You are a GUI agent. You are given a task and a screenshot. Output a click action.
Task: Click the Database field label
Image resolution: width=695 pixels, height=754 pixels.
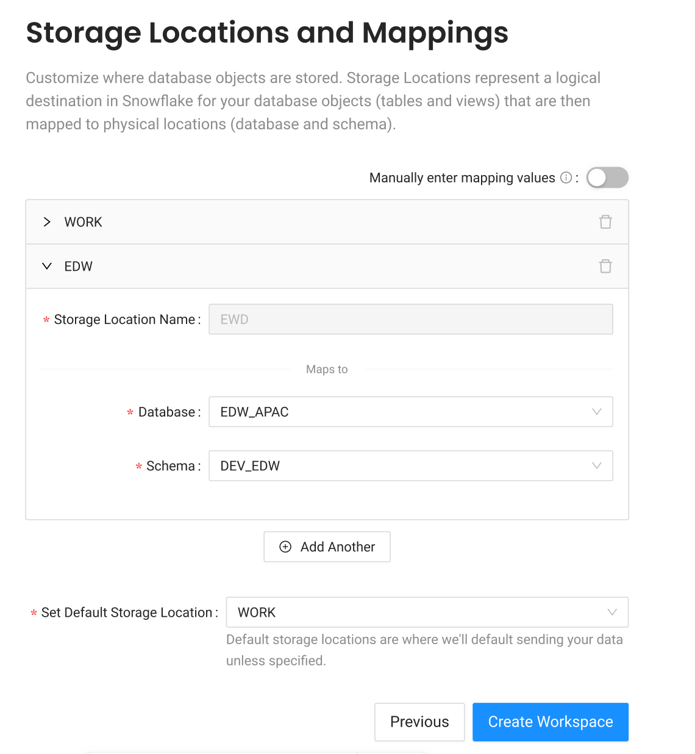(167, 412)
